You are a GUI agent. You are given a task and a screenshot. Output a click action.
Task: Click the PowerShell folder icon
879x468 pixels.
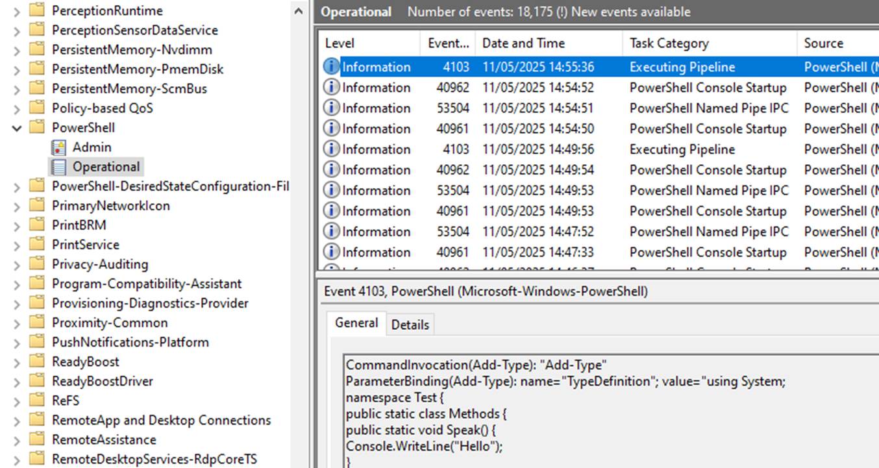coord(38,127)
